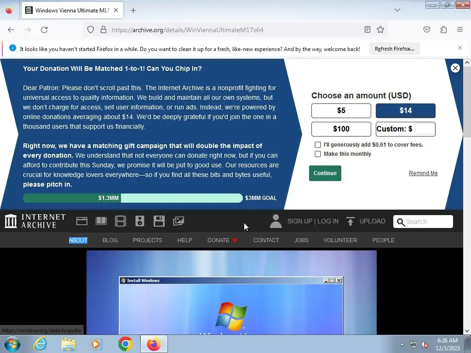Click the search magnifier icon

[x=401, y=222]
